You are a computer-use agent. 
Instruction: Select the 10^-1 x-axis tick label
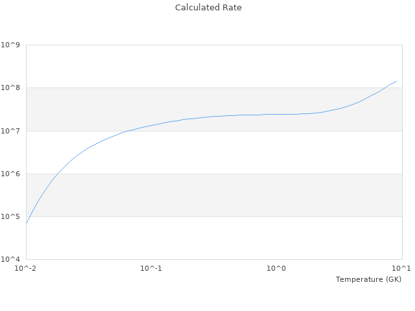pyautogui.click(x=151, y=268)
